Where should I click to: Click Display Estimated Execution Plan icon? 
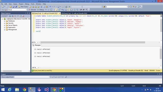pos(51,10)
